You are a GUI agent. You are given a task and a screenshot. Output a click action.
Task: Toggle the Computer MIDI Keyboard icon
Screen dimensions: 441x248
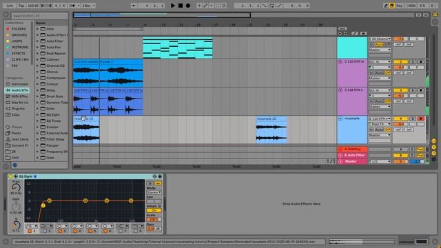coord(392,6)
